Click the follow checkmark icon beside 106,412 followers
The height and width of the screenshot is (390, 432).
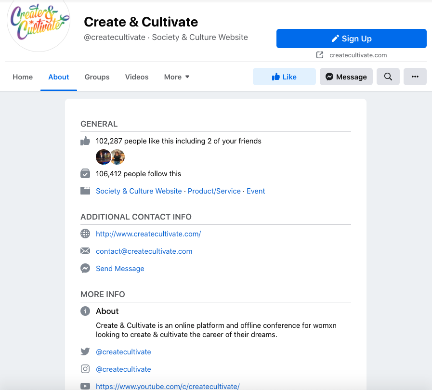coord(85,173)
